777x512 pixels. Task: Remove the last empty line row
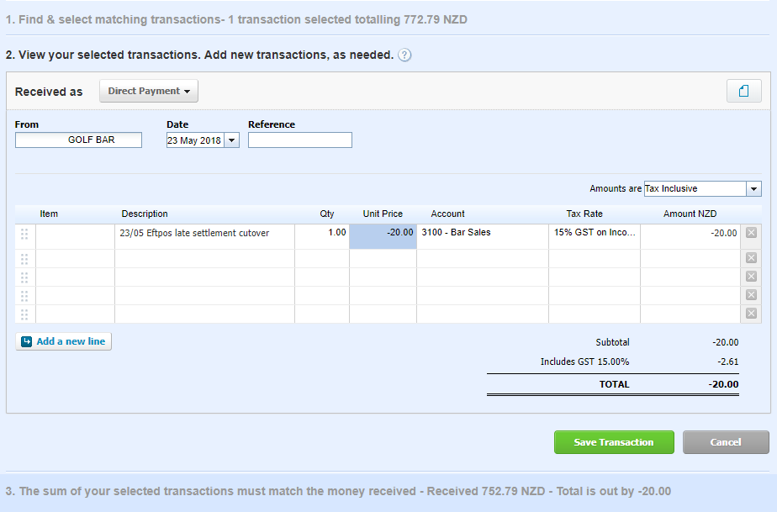click(x=751, y=314)
